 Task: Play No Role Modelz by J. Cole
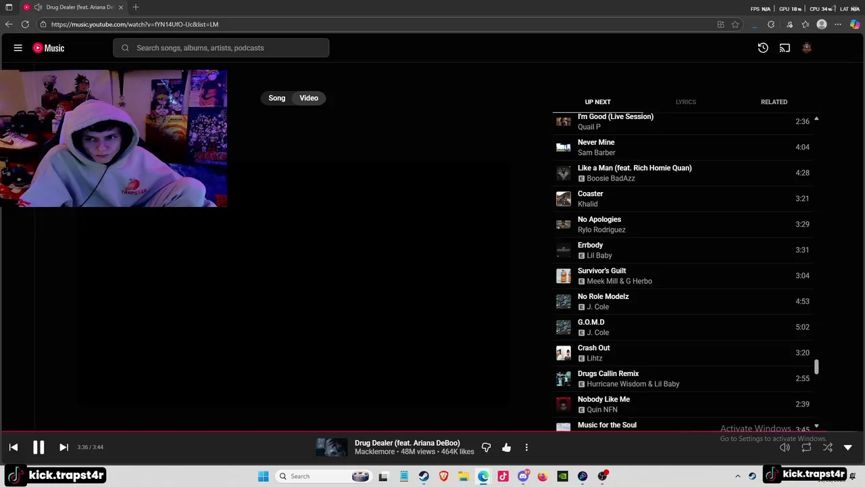point(684,302)
